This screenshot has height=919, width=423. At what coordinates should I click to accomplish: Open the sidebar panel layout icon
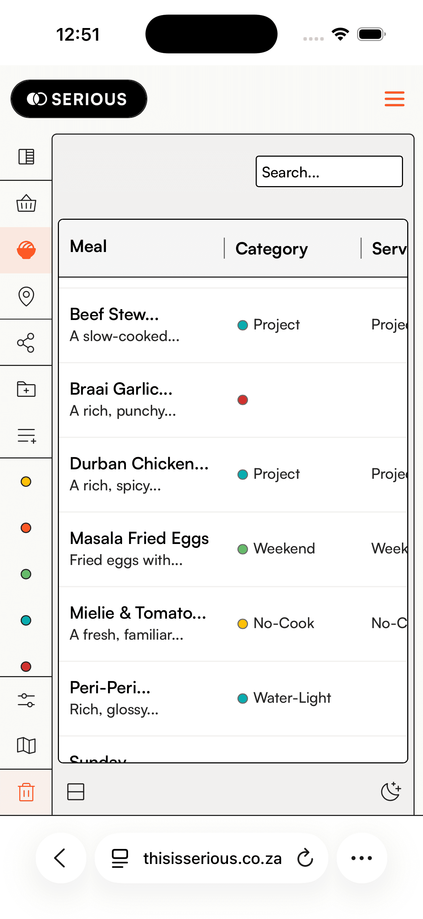coord(26,157)
